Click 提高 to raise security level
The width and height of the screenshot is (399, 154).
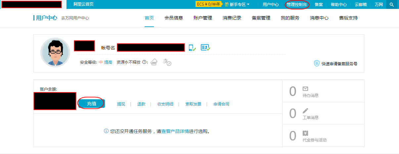coord(108,62)
